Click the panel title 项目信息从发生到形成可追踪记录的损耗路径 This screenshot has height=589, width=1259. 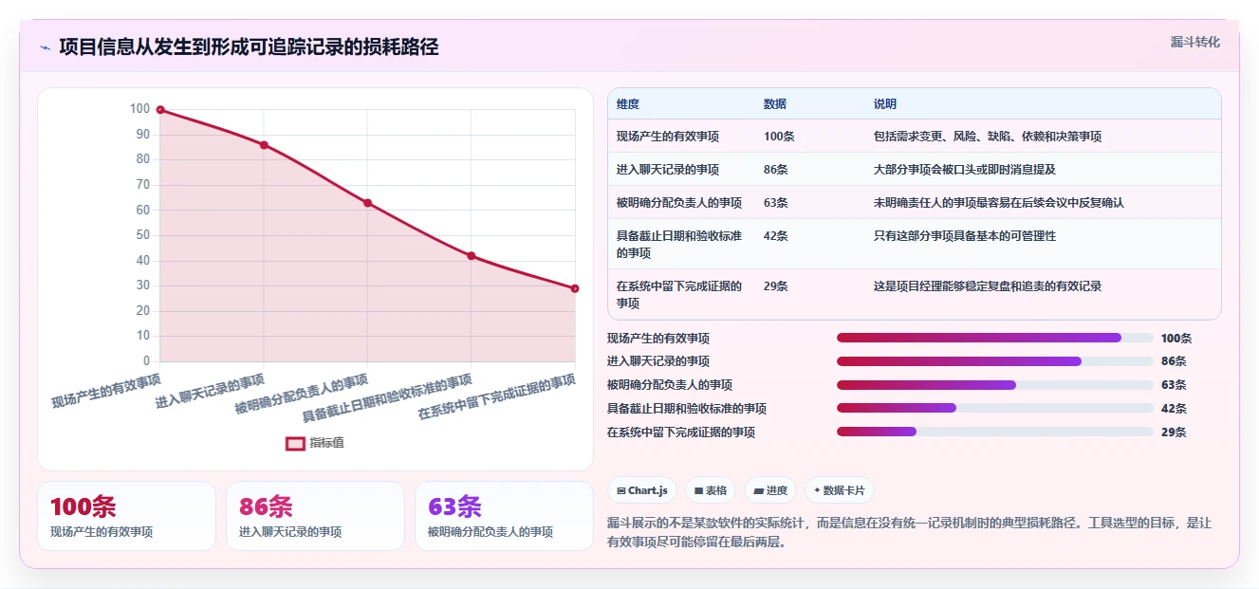click(x=249, y=47)
